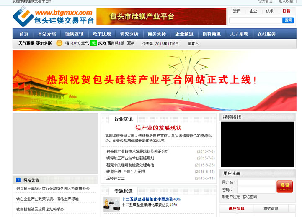Select the 行情 search category tab
The image size is (302, 217).
click(286, 11)
